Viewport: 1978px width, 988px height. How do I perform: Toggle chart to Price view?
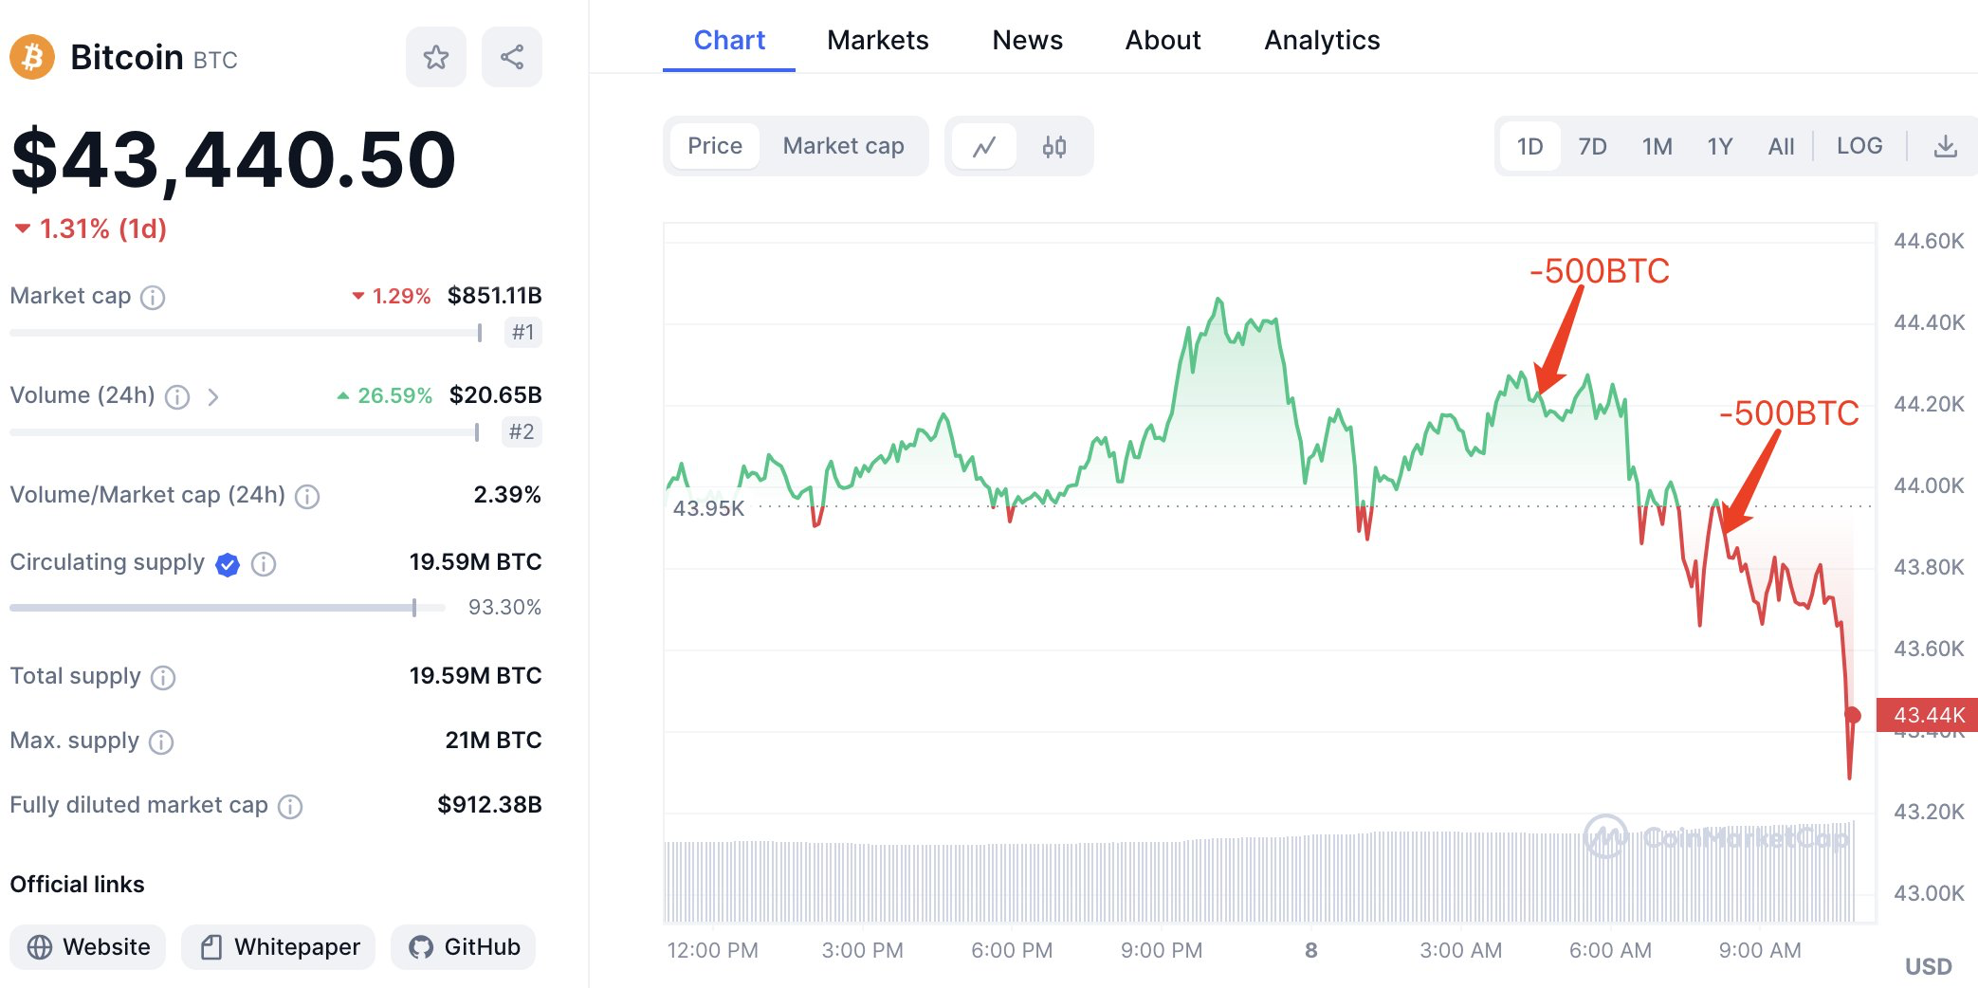pos(714,146)
